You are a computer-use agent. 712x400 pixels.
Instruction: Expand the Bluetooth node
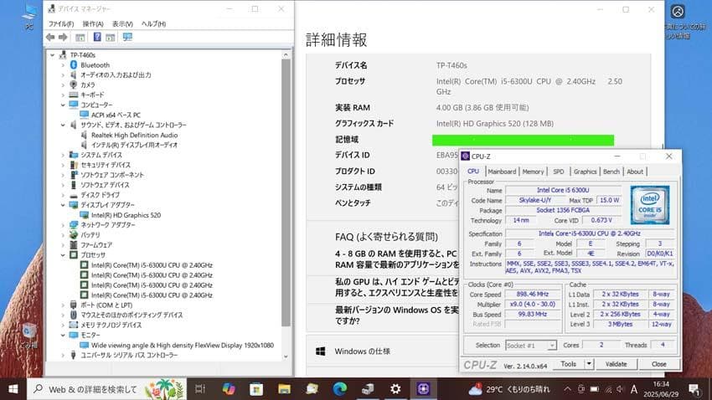[63, 64]
